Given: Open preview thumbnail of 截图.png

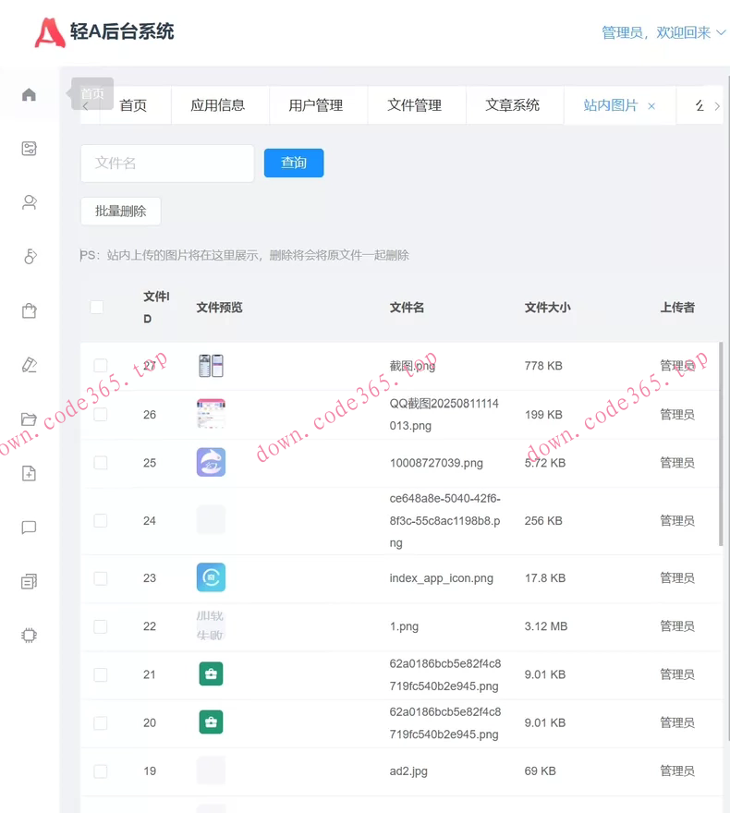Looking at the screenshot, I should pos(211,366).
